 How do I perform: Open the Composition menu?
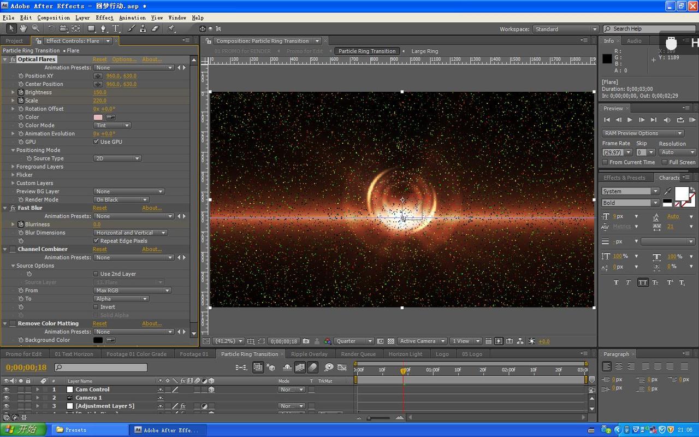(54, 17)
